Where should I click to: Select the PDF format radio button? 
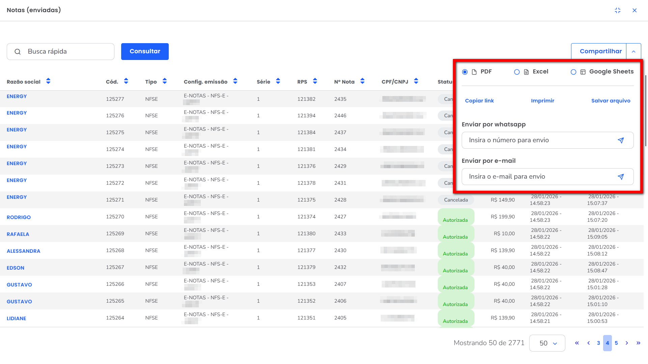(x=465, y=72)
